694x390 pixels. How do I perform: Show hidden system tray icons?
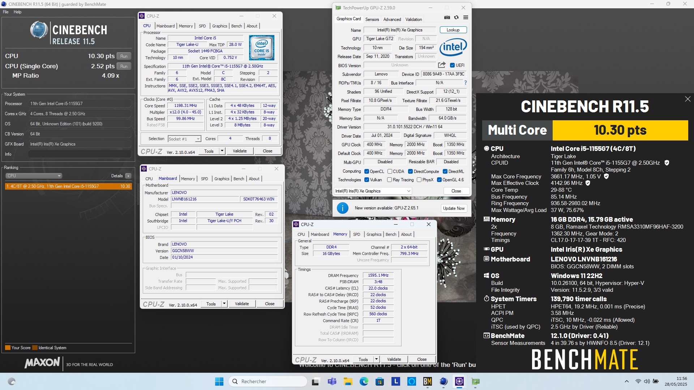click(x=626, y=381)
